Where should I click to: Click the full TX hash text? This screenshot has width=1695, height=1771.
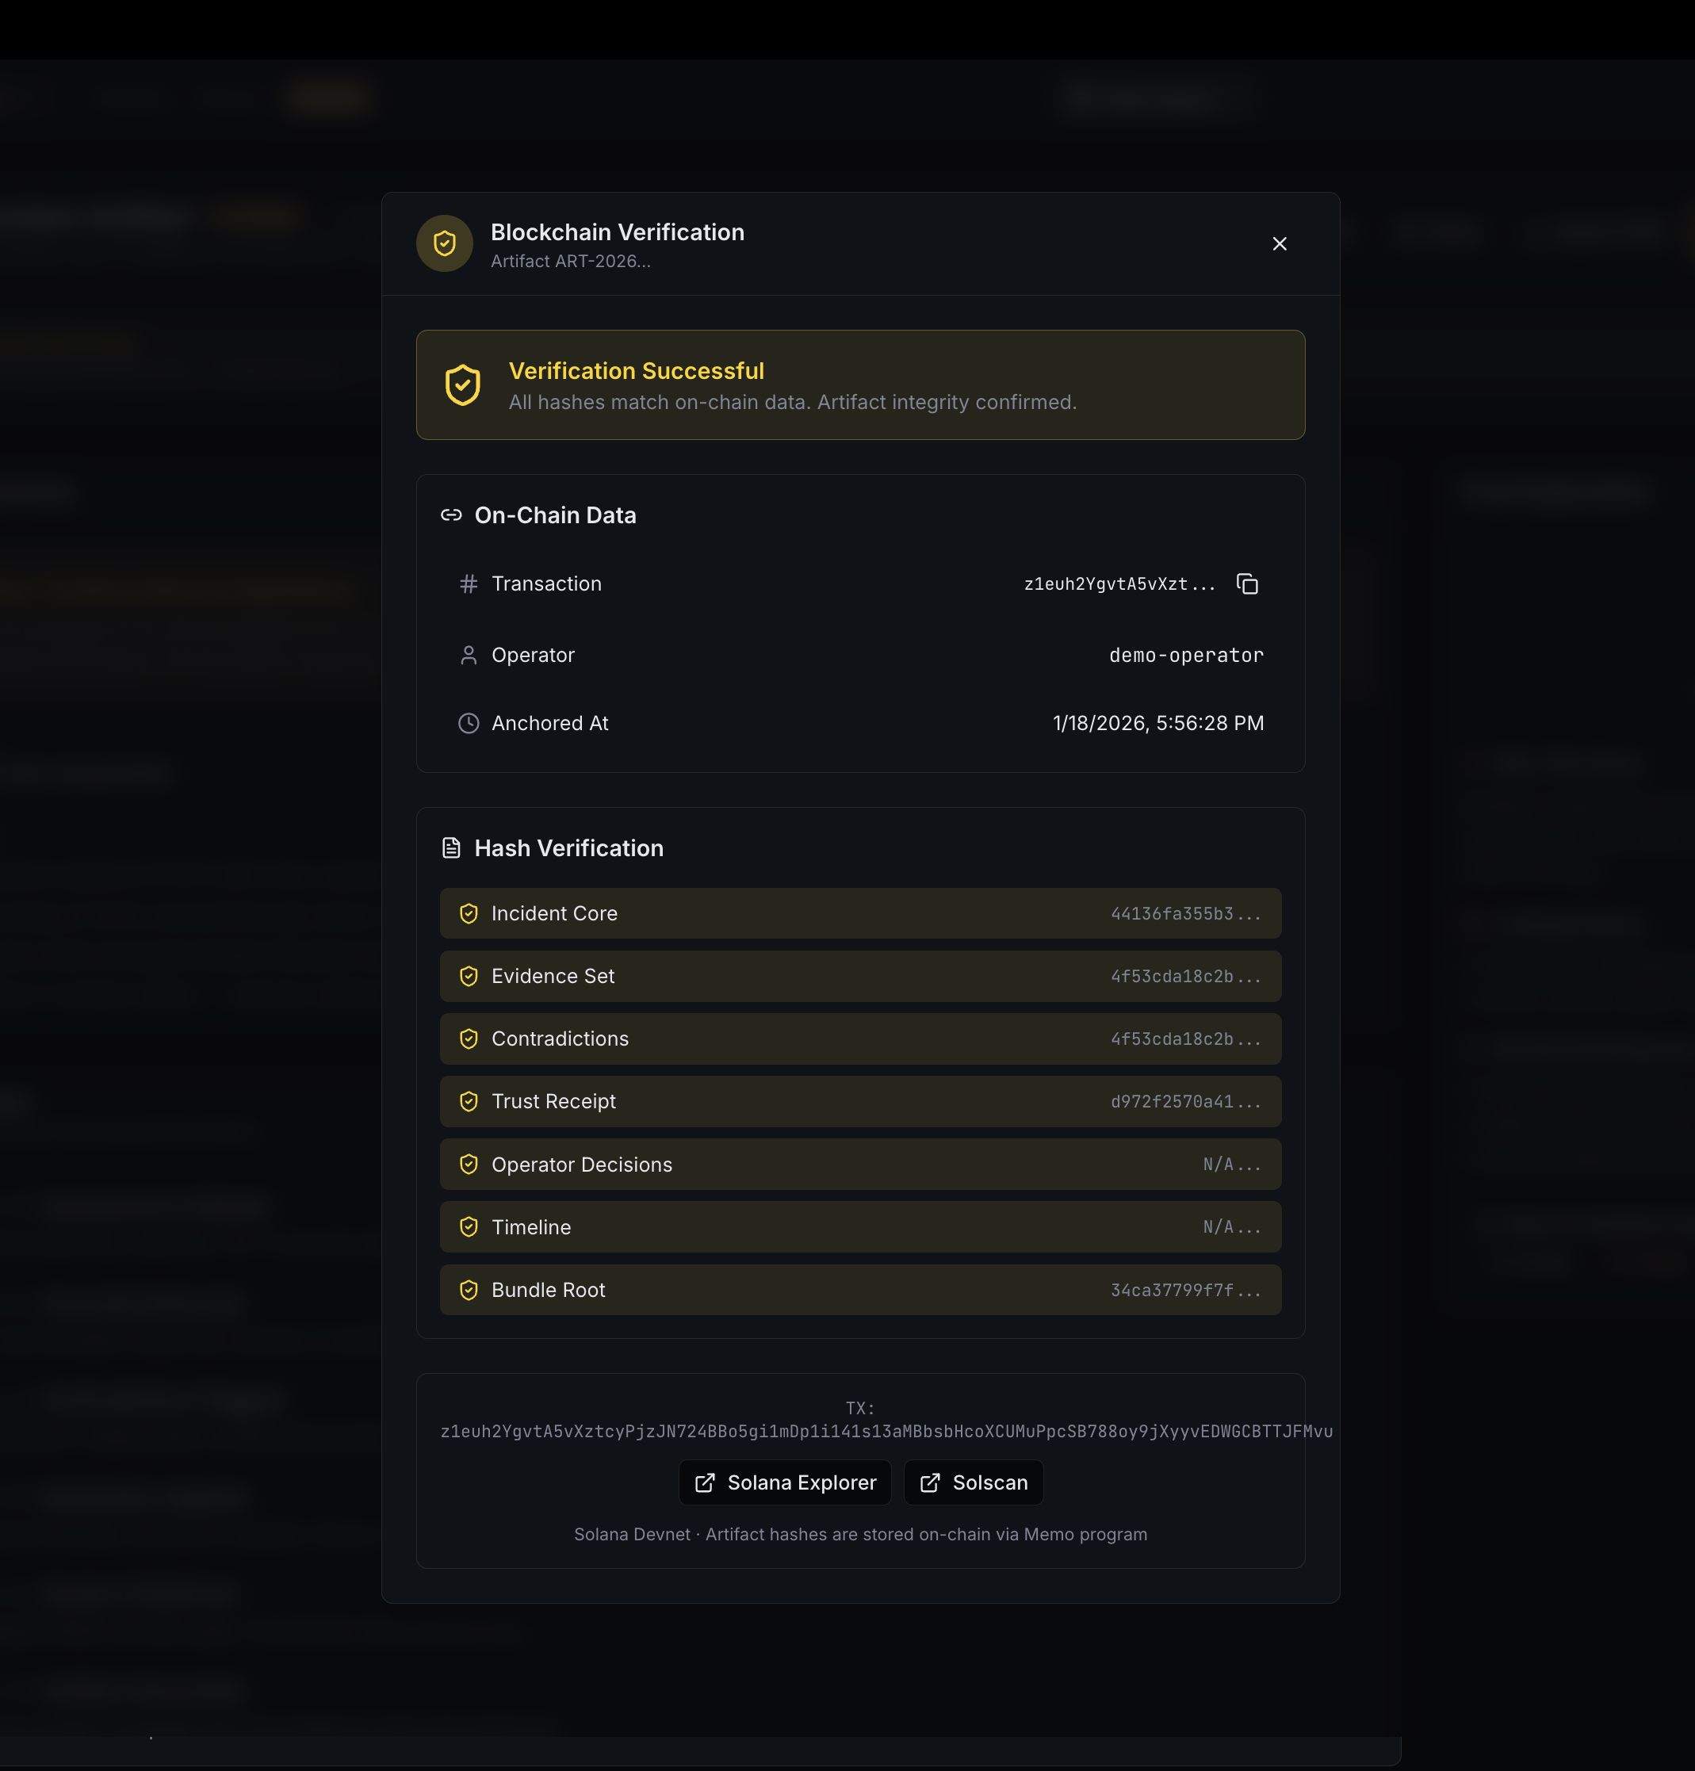click(886, 1431)
